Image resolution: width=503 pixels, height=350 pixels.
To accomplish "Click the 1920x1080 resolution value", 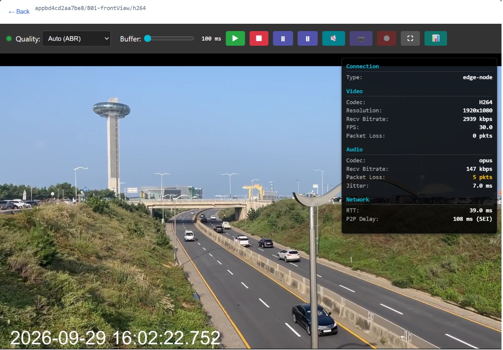I will coord(477,111).
